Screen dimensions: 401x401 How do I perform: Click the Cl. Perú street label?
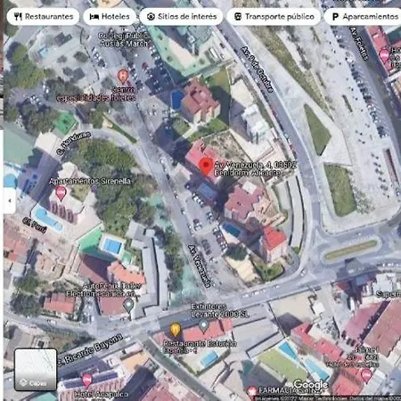[x=35, y=225]
